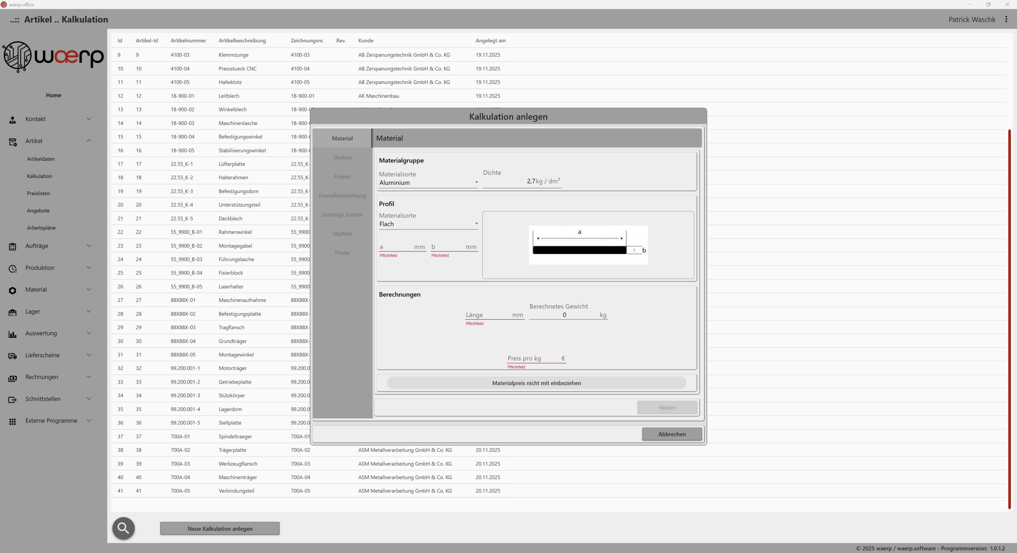Open Preislisten in the sidebar
Viewport: 1017px width, 553px height.
click(x=38, y=194)
